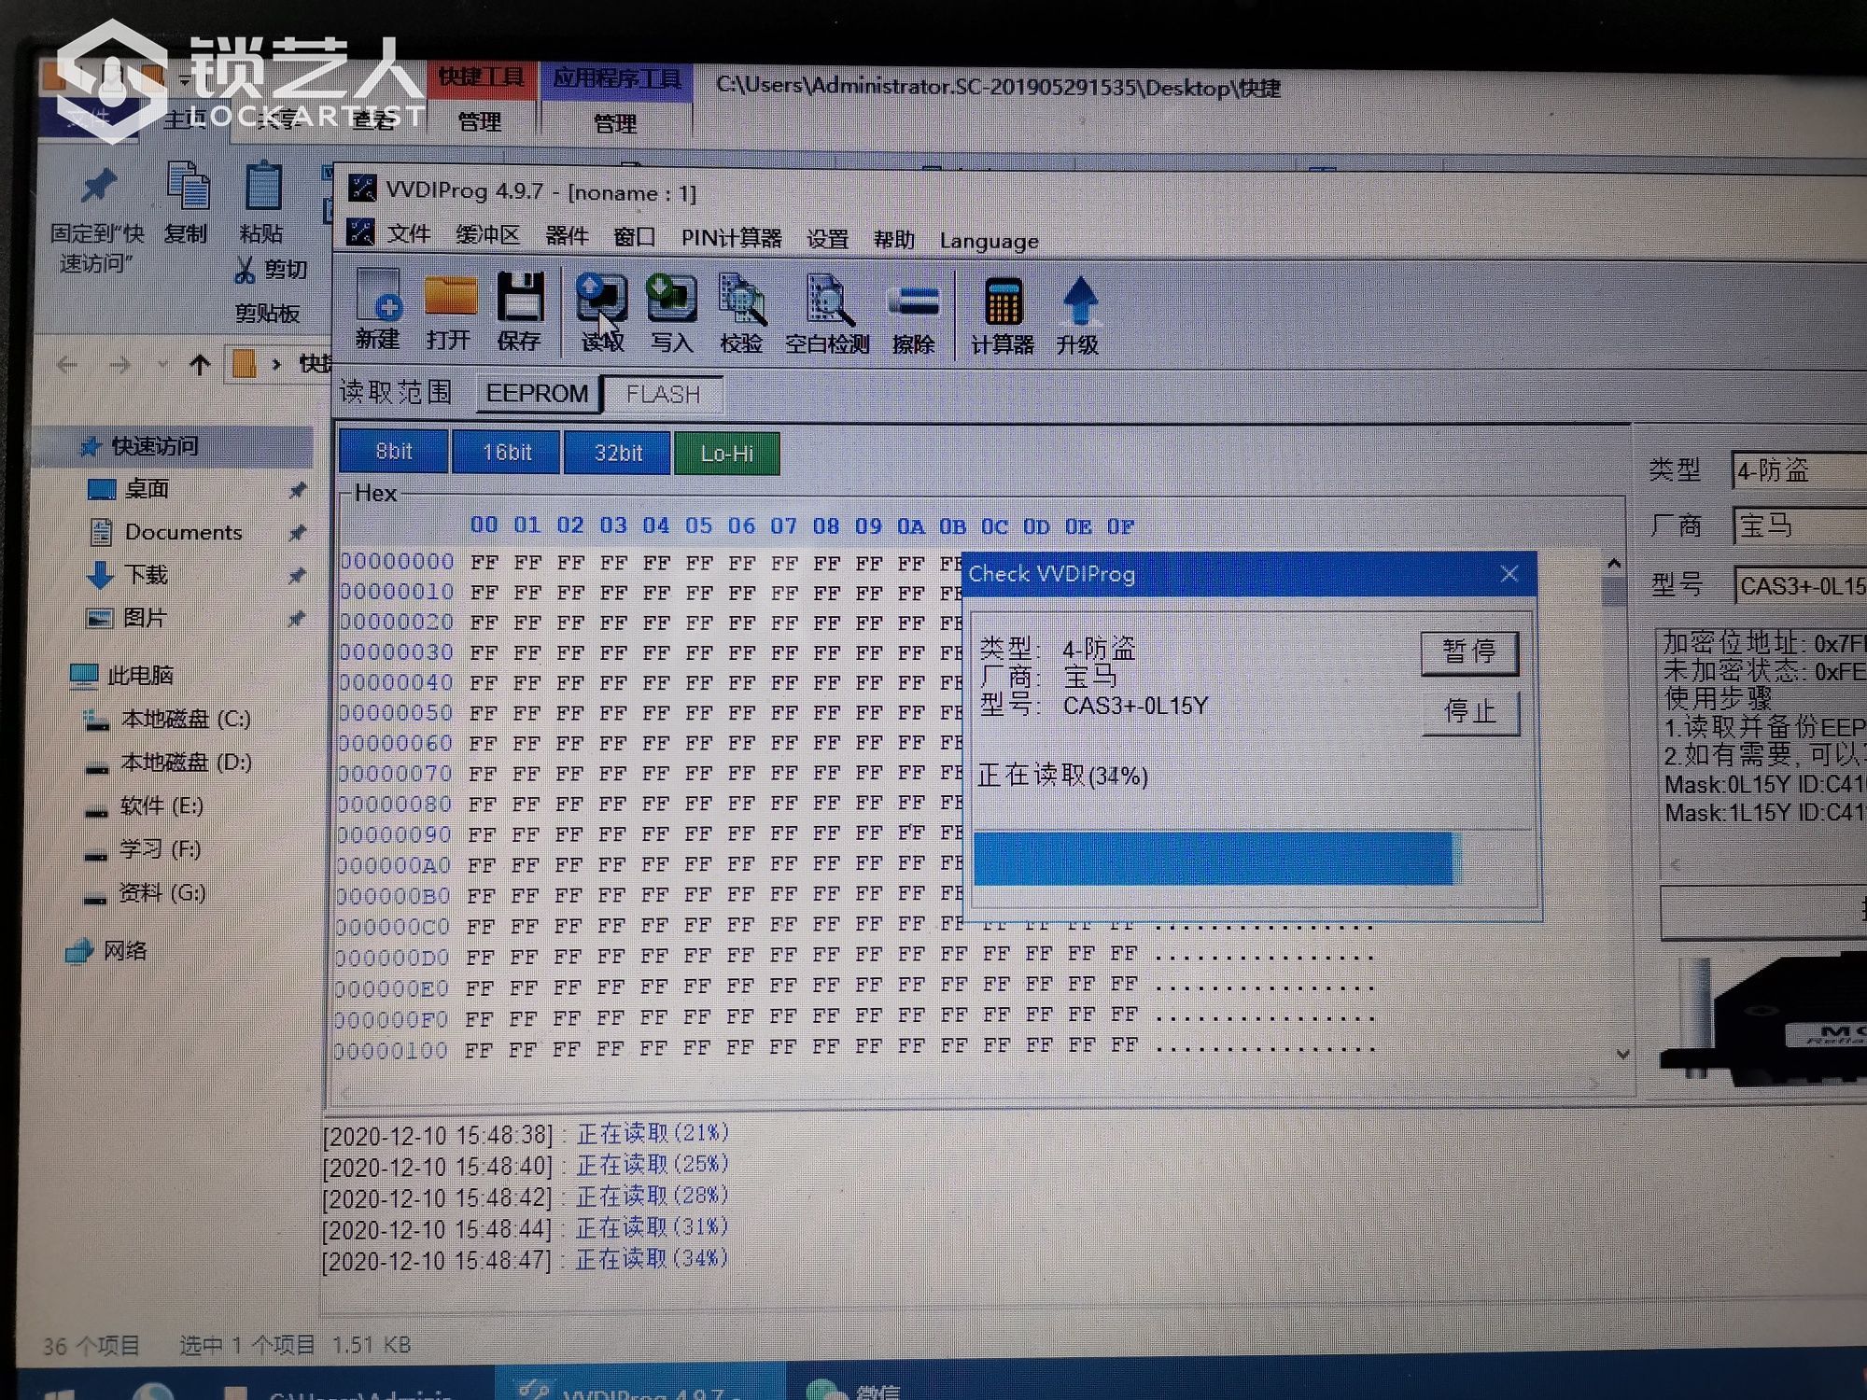Open the 缓冲区 menu
1867x1400 pixels.
pos(487,235)
